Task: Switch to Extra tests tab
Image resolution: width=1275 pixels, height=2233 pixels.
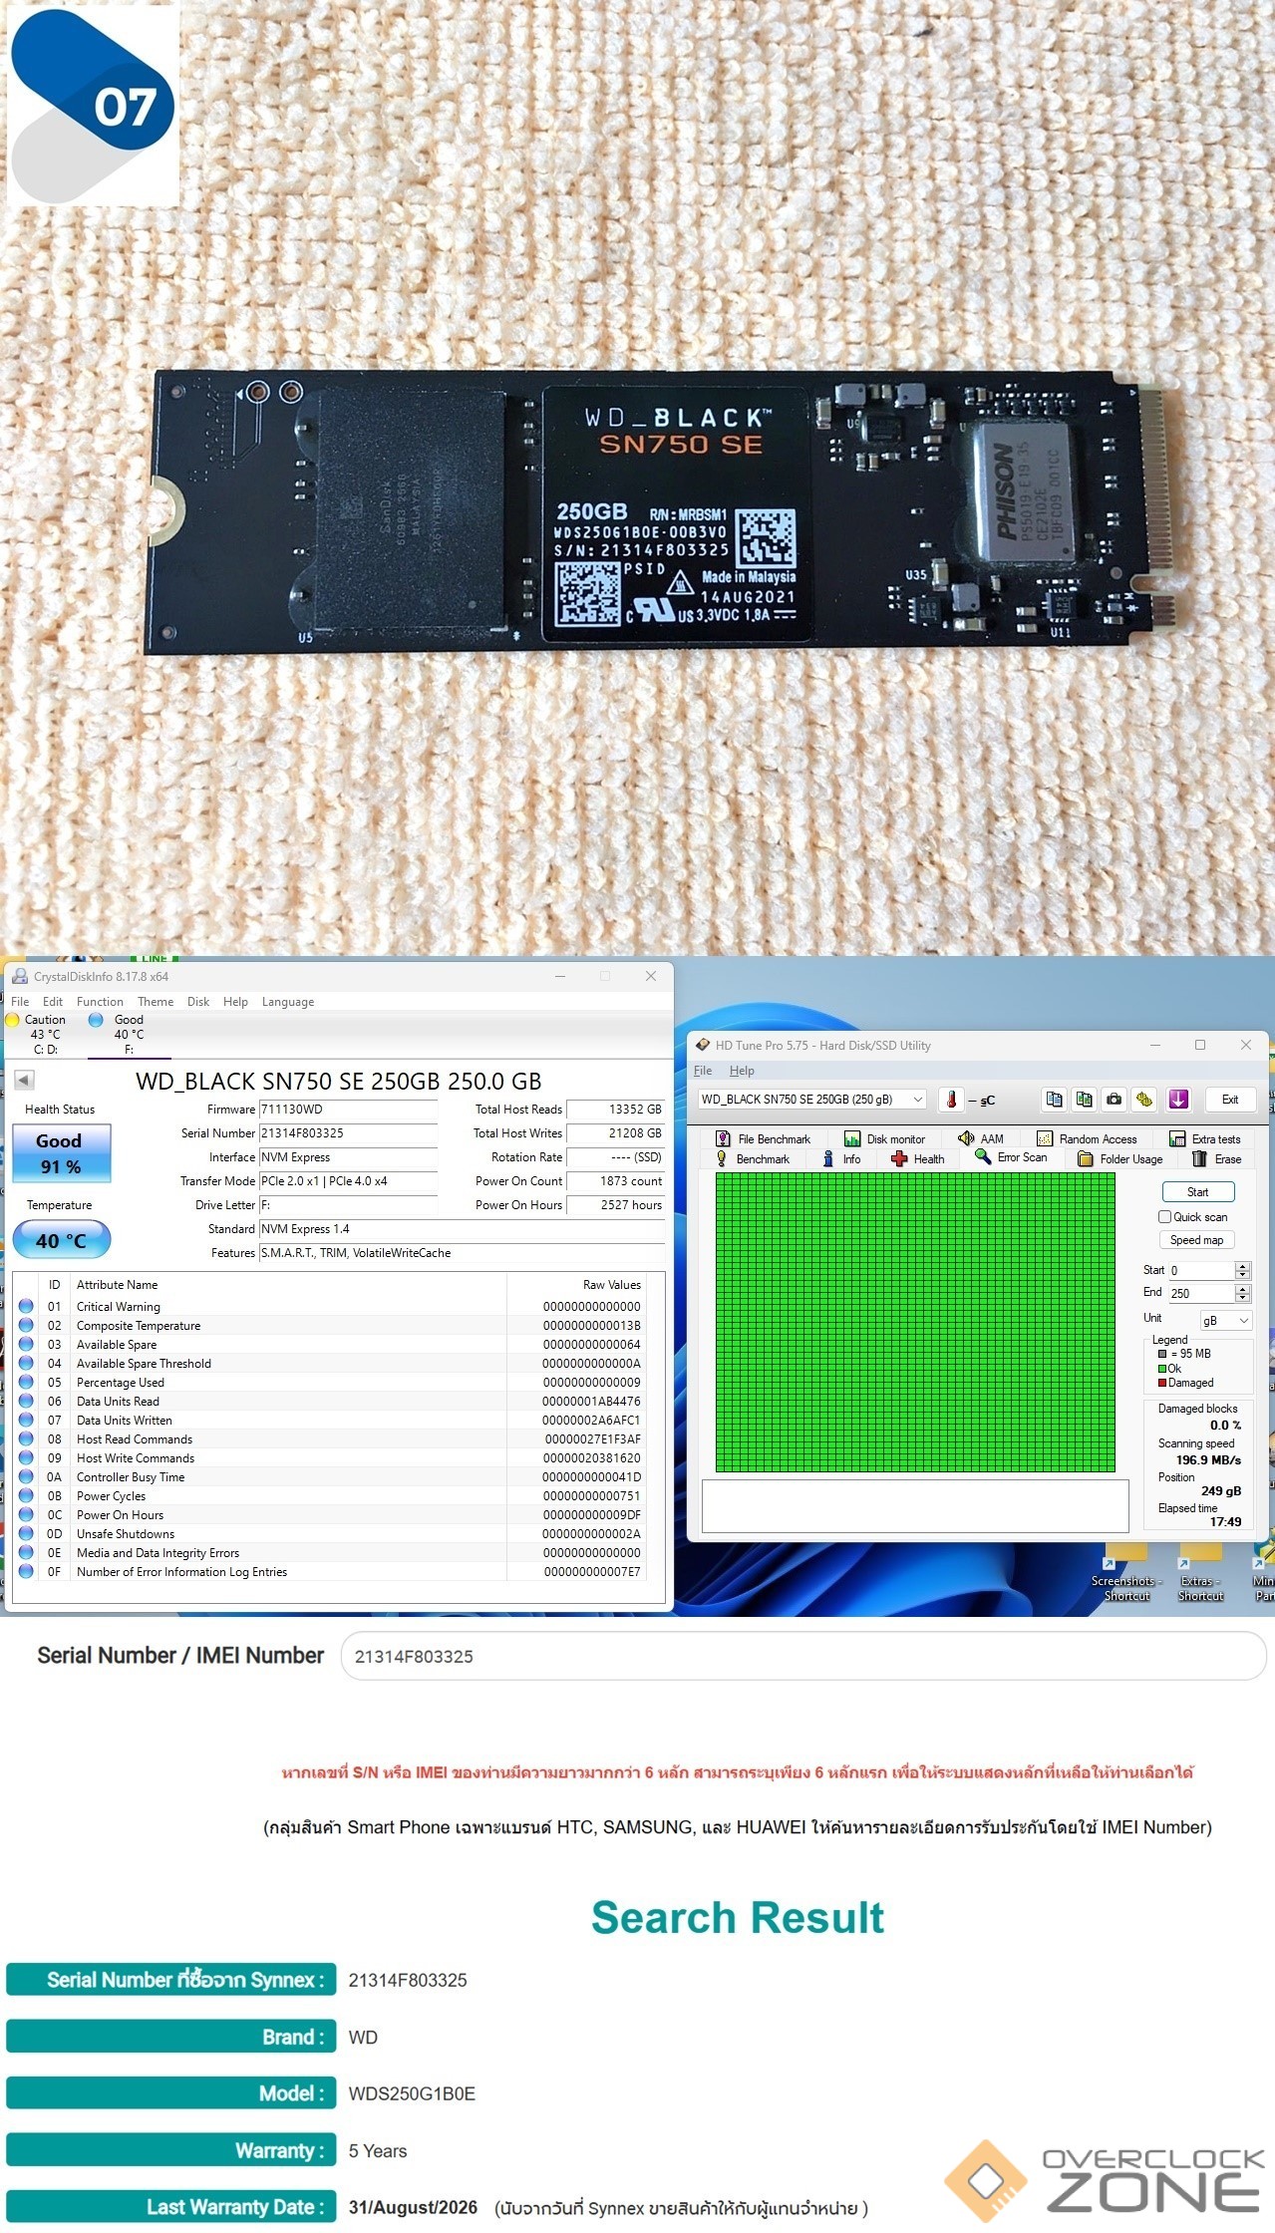Action: 1205,1138
